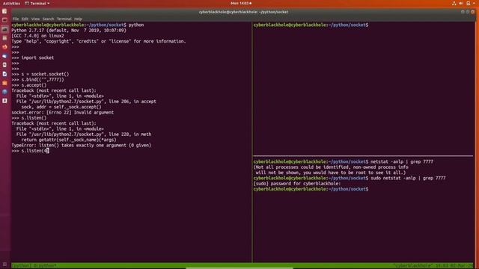Click 'socket.error: [Errno 22] Invalid argument' text
This screenshot has height=269, width=479.
63,113
